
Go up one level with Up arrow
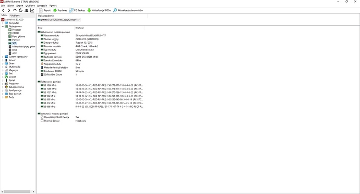15,10
